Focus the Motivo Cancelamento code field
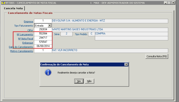 (43, 51)
